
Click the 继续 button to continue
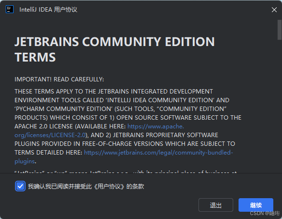click(x=256, y=205)
